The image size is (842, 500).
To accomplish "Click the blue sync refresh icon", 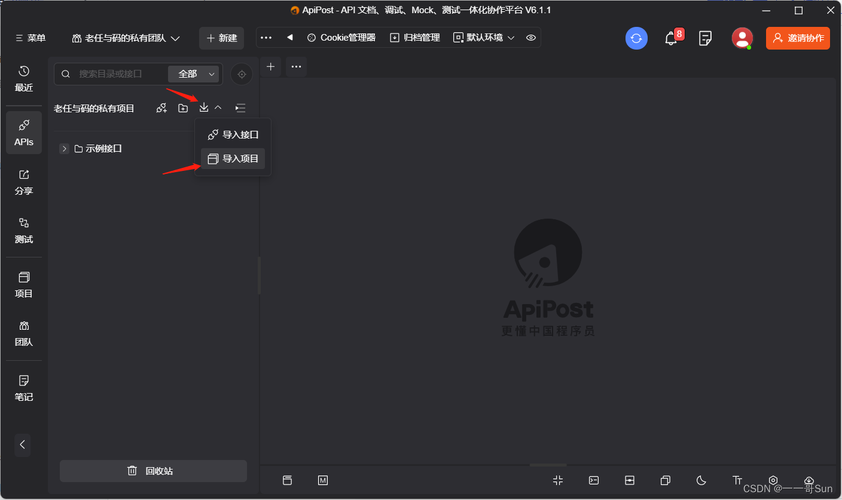I will point(636,38).
